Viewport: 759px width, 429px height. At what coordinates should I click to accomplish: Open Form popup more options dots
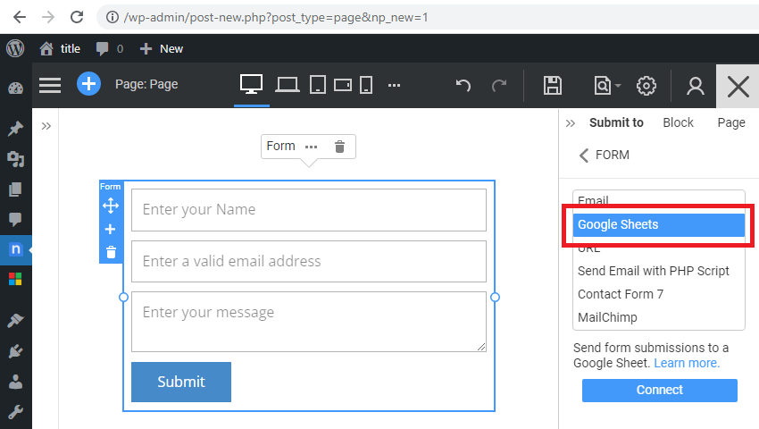pos(312,147)
